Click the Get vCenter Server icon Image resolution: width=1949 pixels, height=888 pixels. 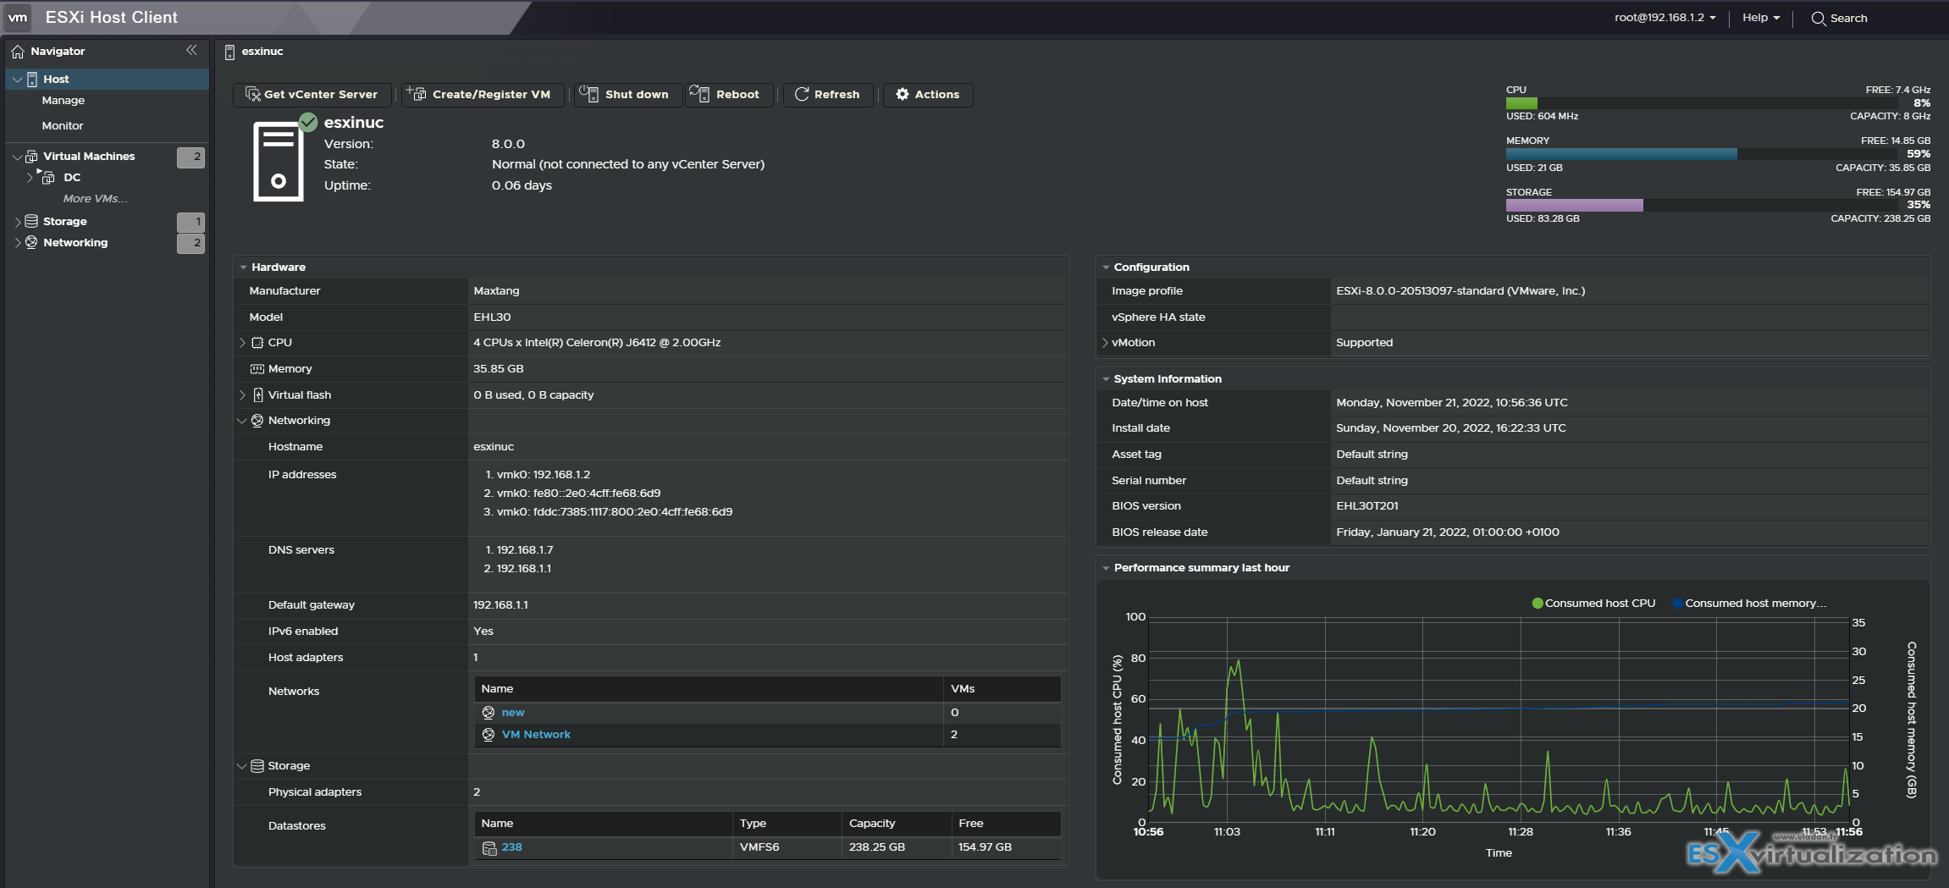[252, 94]
